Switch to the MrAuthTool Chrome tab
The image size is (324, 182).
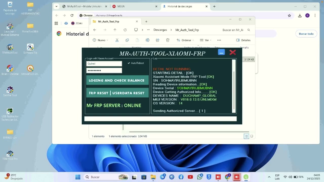(85, 6)
